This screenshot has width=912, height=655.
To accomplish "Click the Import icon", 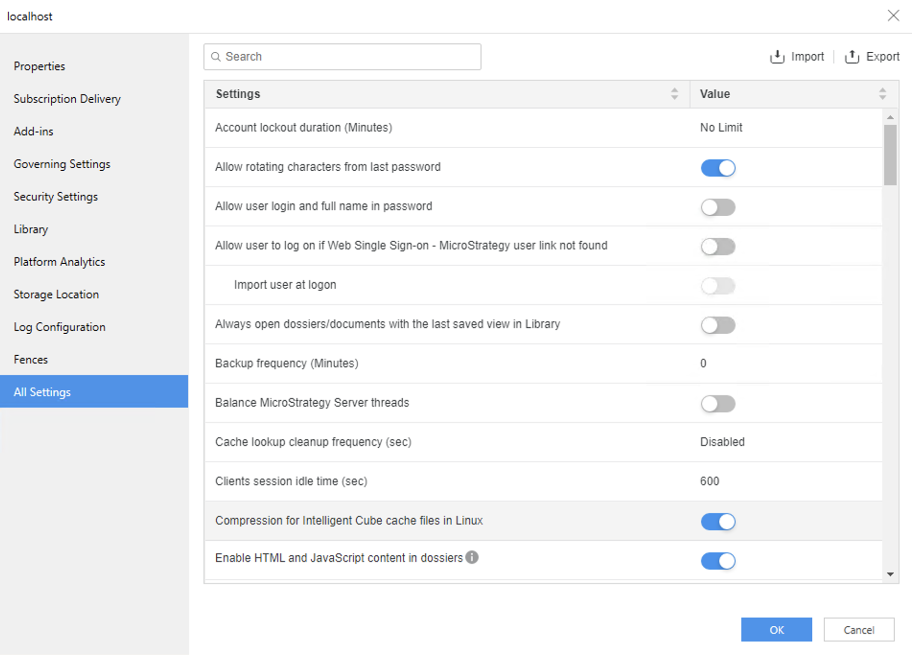I will [777, 57].
